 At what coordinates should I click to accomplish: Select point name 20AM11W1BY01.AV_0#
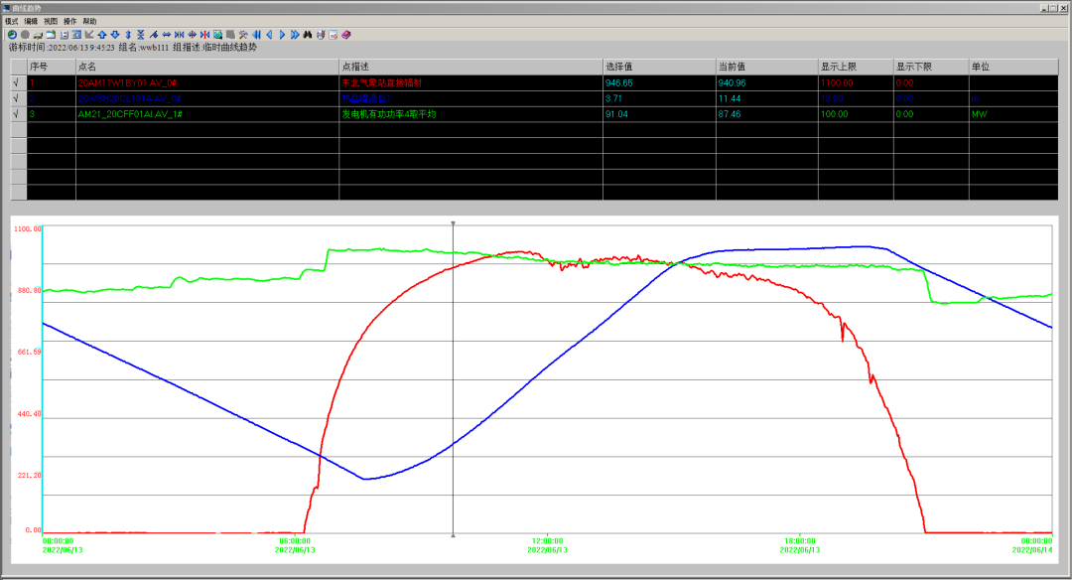coord(127,82)
